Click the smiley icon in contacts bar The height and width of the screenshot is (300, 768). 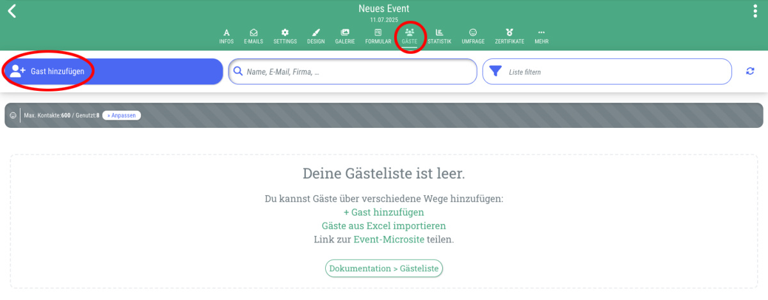click(x=13, y=116)
